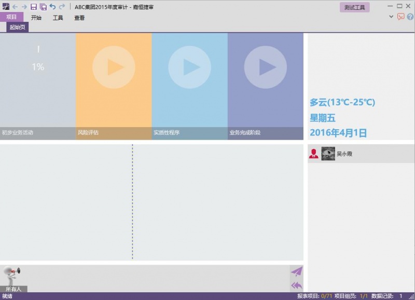
Task: Maximize the application window
Action: (x=399, y=6)
